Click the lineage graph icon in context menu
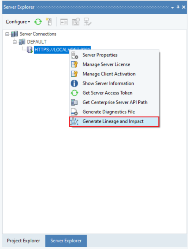Viewport: 188px width, 249px height. click(x=74, y=122)
